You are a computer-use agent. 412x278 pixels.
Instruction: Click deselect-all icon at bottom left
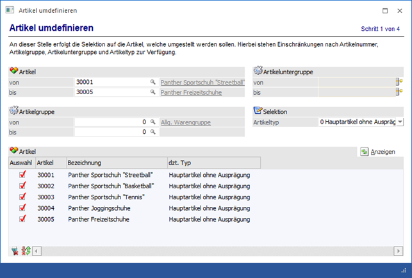[15, 250]
